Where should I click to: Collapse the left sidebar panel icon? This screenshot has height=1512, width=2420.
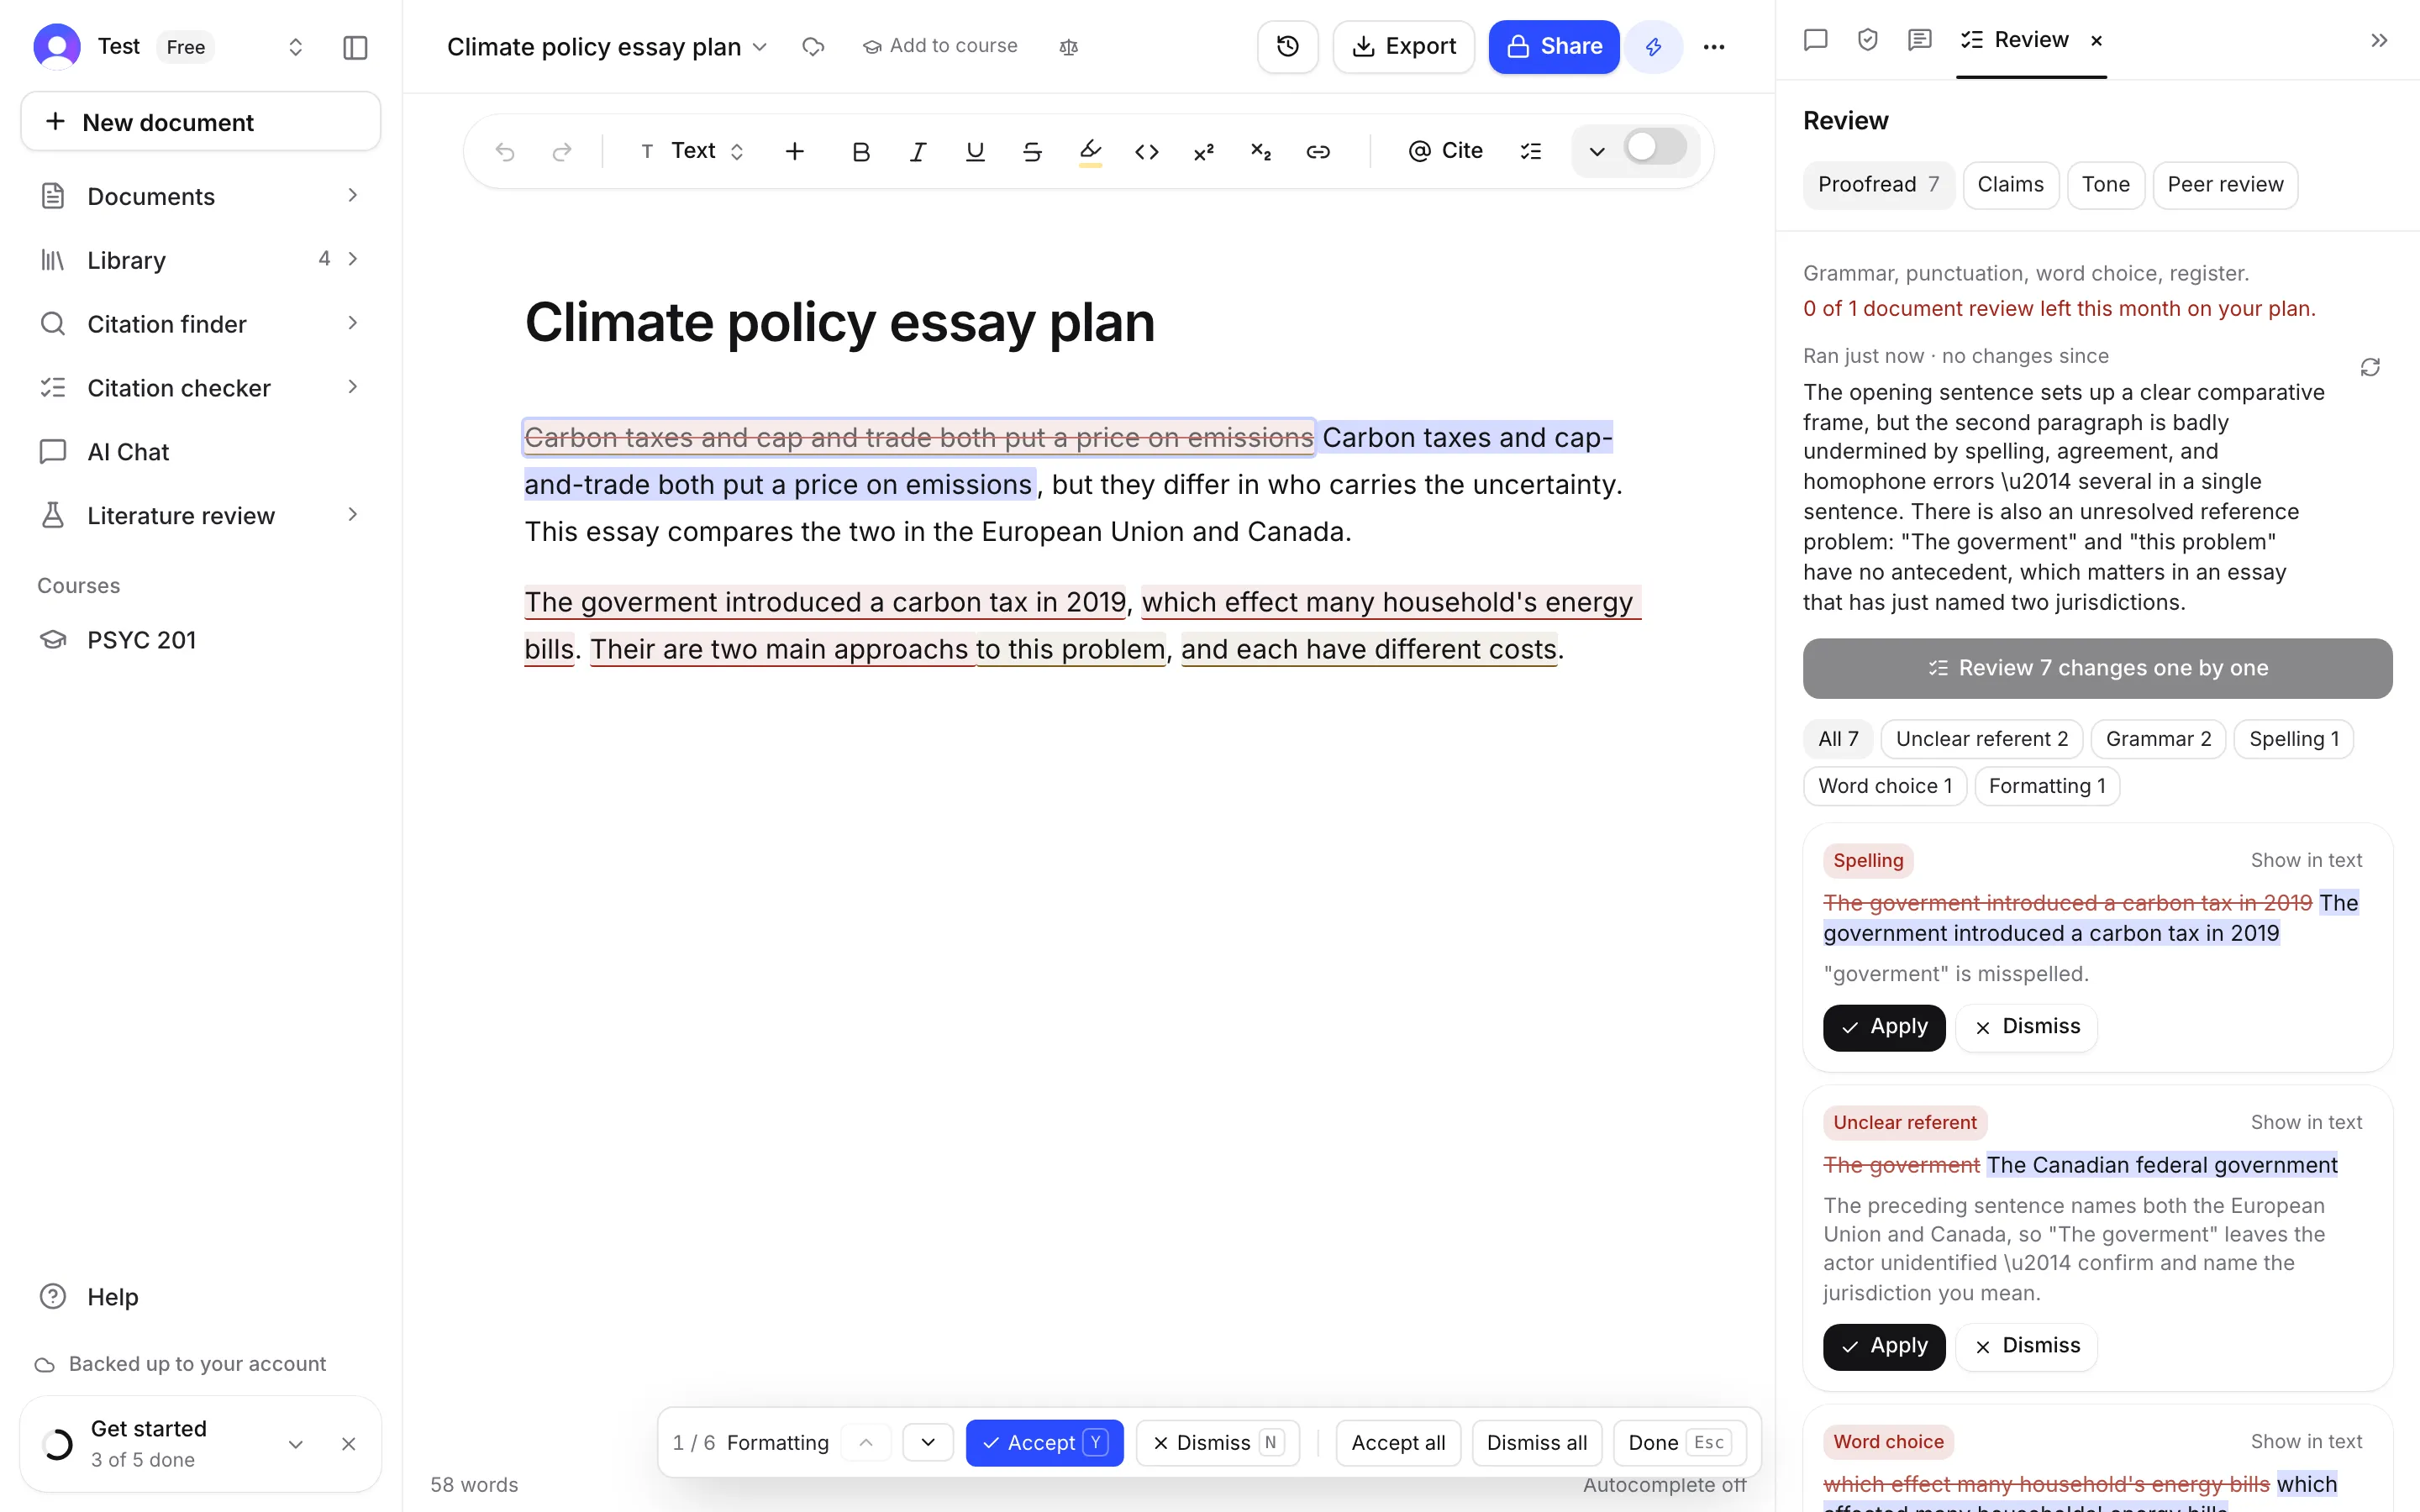(x=355, y=47)
